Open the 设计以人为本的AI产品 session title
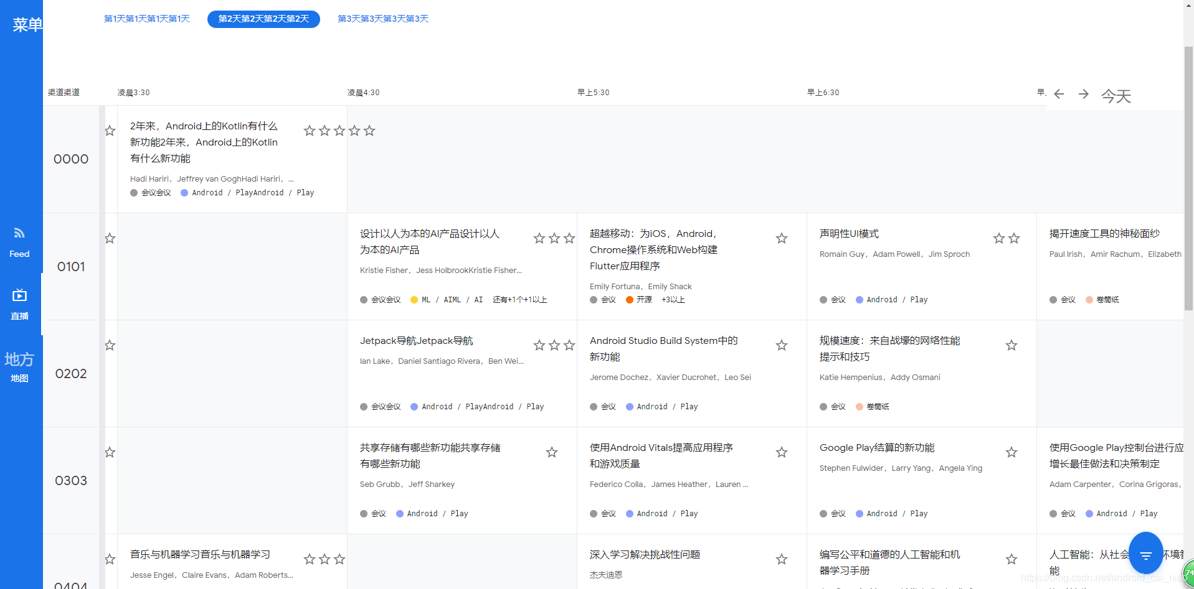The width and height of the screenshot is (1194, 589). [430, 241]
